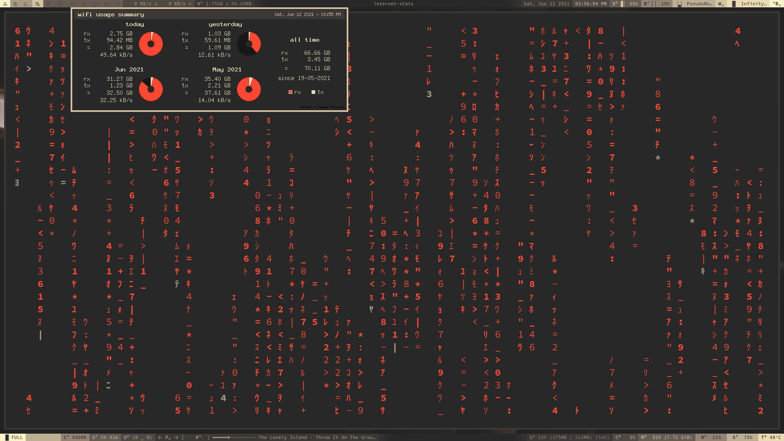784x441 pixels.
Task: Expand the Infinity… bluetooth device module
Action: coord(753,4)
